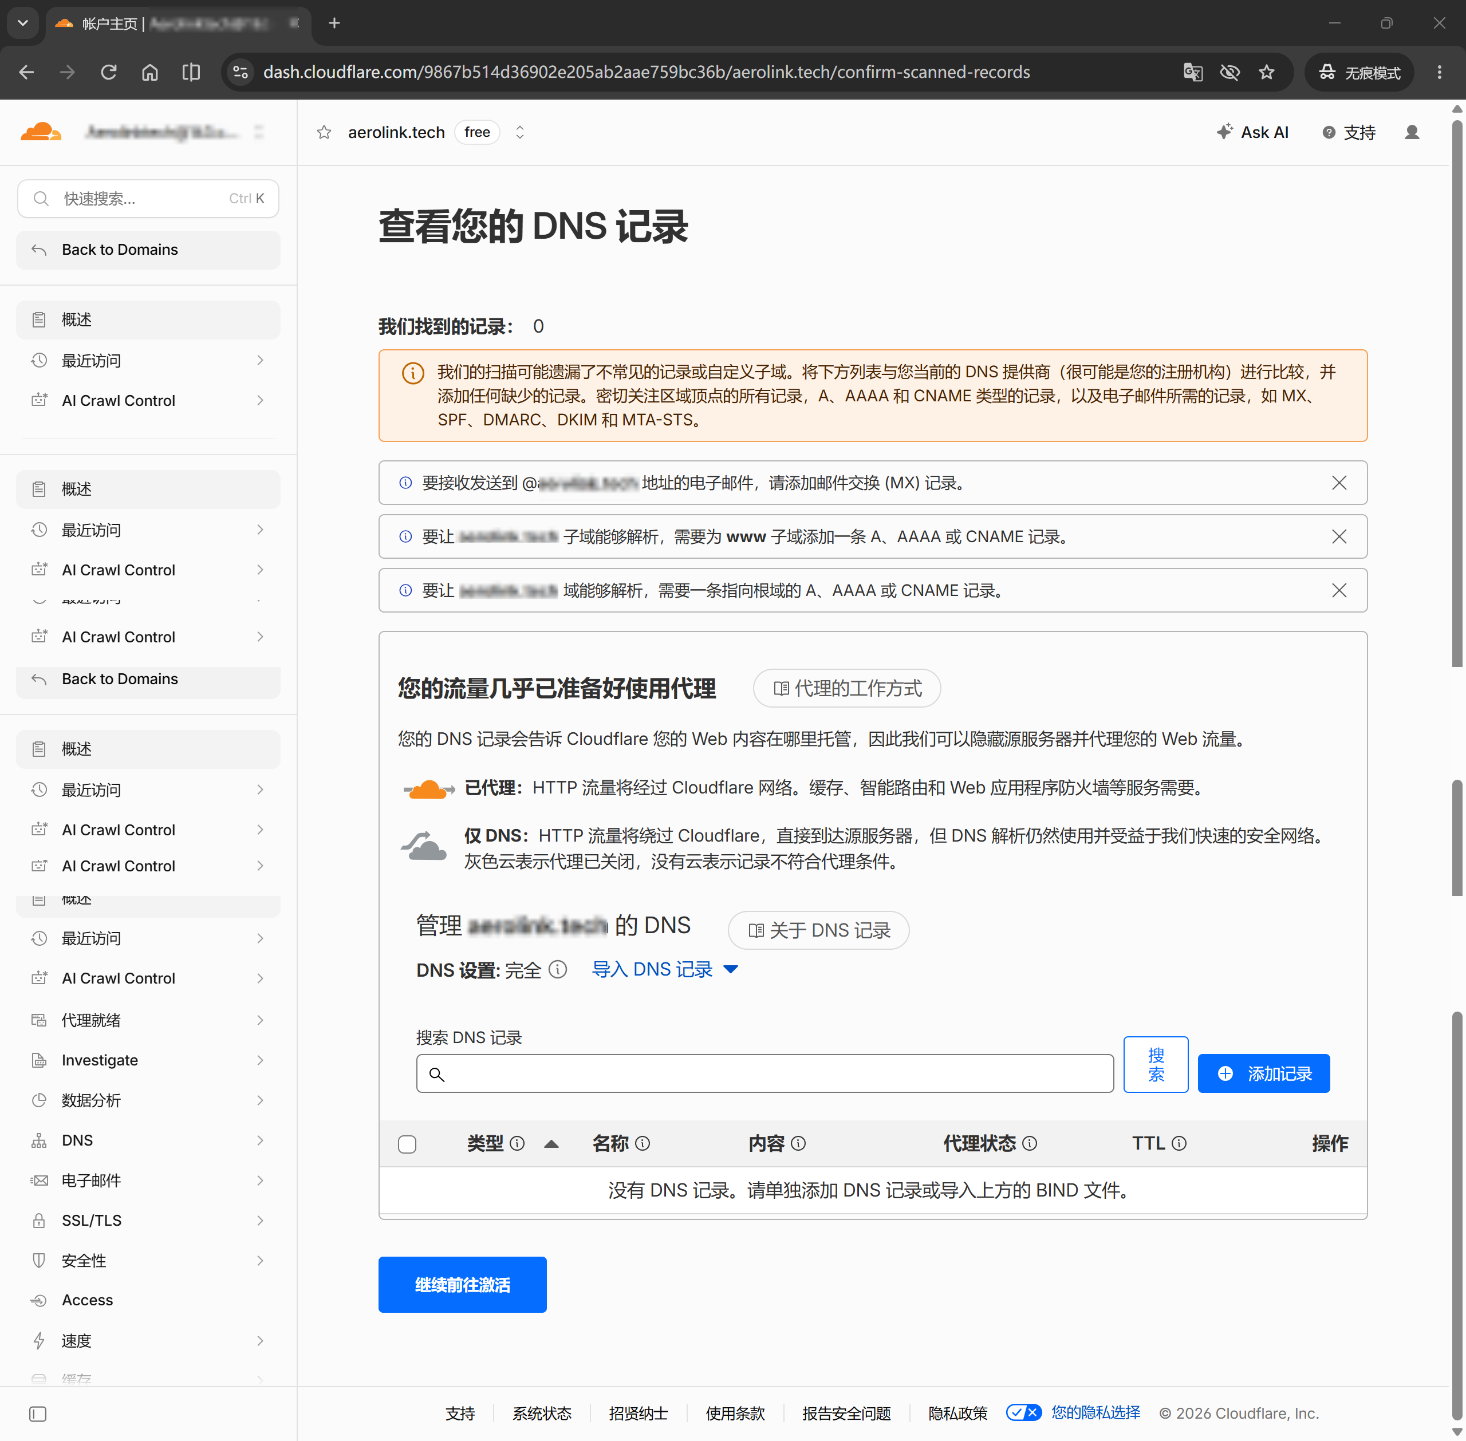Expand the 代理就绪 chevron
The width and height of the screenshot is (1466, 1441).
[261, 1020]
